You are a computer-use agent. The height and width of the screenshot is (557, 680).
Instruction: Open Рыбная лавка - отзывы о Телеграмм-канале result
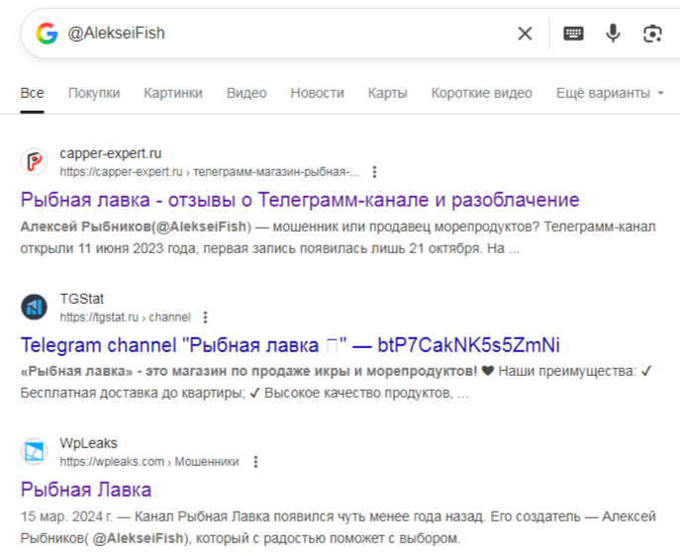point(300,200)
